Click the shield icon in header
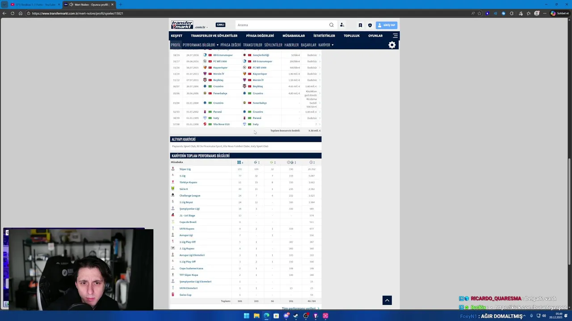The width and height of the screenshot is (572, 321). coord(370,25)
